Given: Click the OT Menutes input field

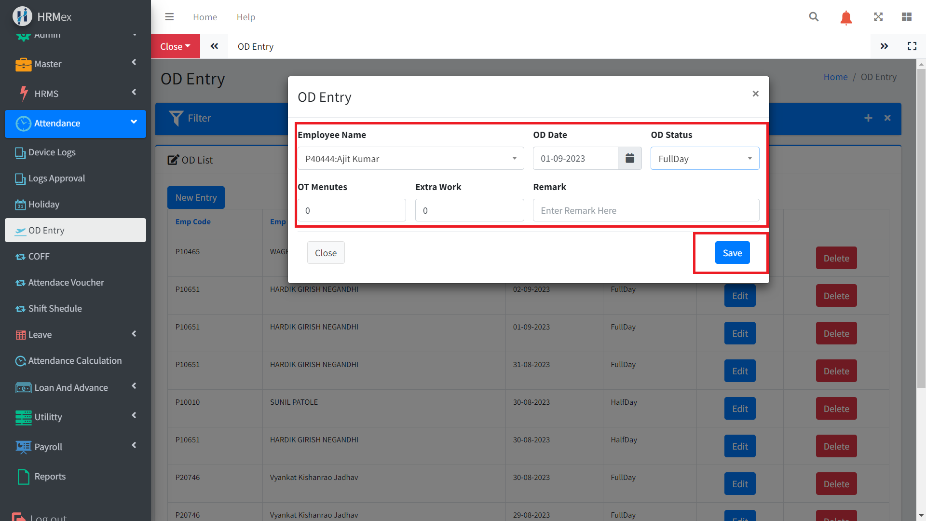Looking at the screenshot, I should 352,210.
